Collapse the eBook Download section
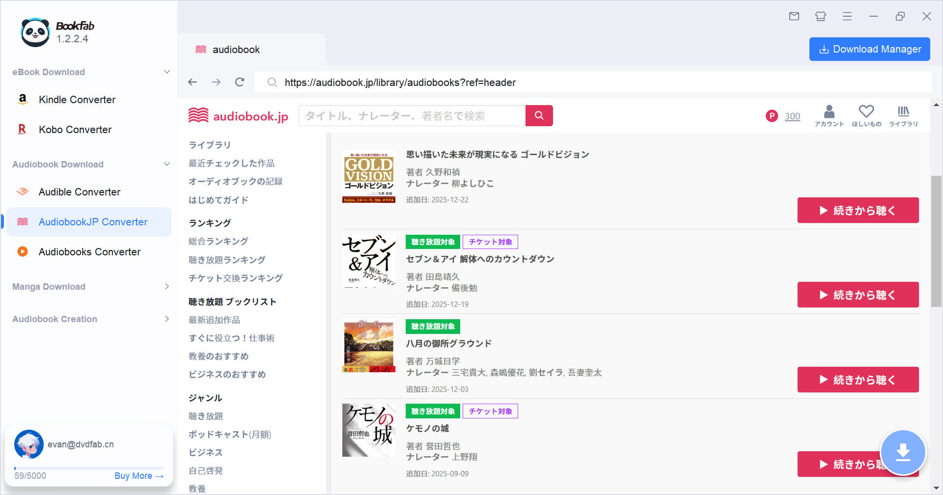 point(167,72)
